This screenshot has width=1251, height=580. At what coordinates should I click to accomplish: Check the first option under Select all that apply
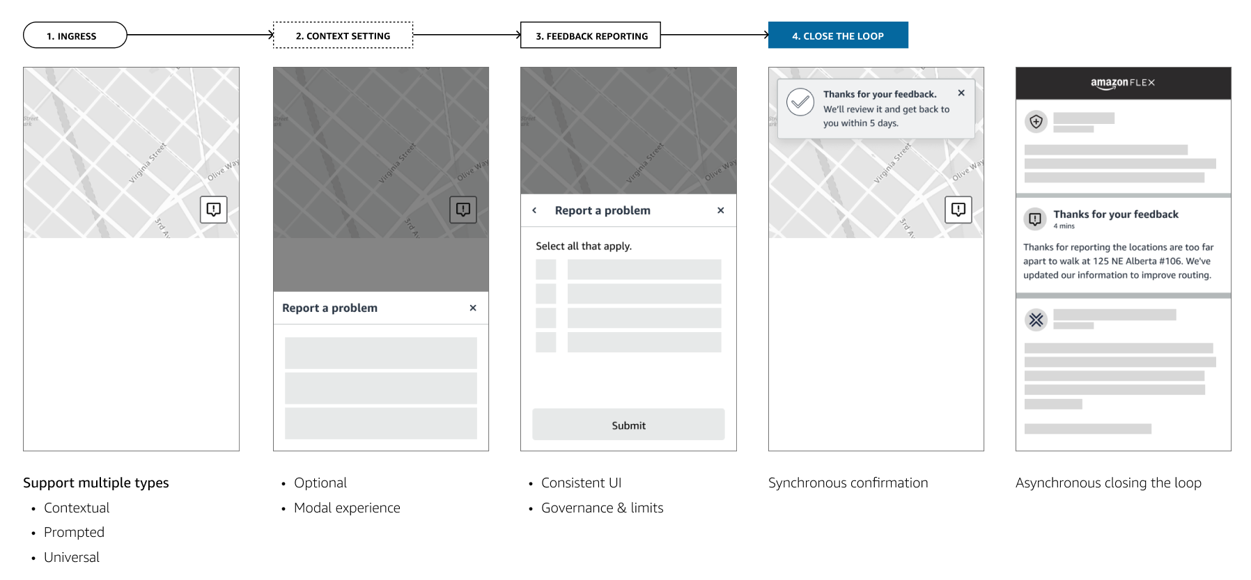(x=546, y=269)
